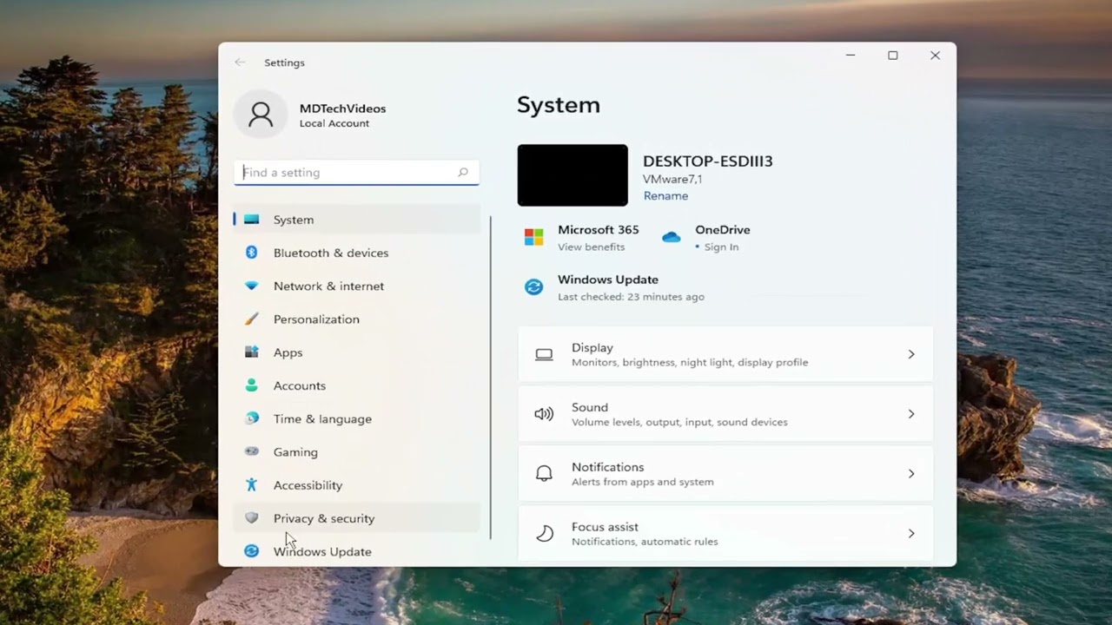Image resolution: width=1112 pixels, height=625 pixels.
Task: Open the Apps category
Action: point(356,352)
